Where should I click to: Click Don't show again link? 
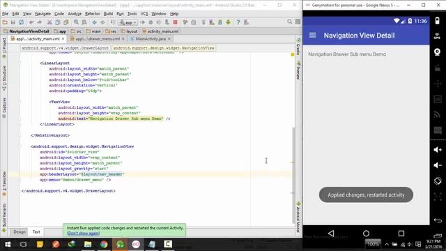tap(83, 234)
